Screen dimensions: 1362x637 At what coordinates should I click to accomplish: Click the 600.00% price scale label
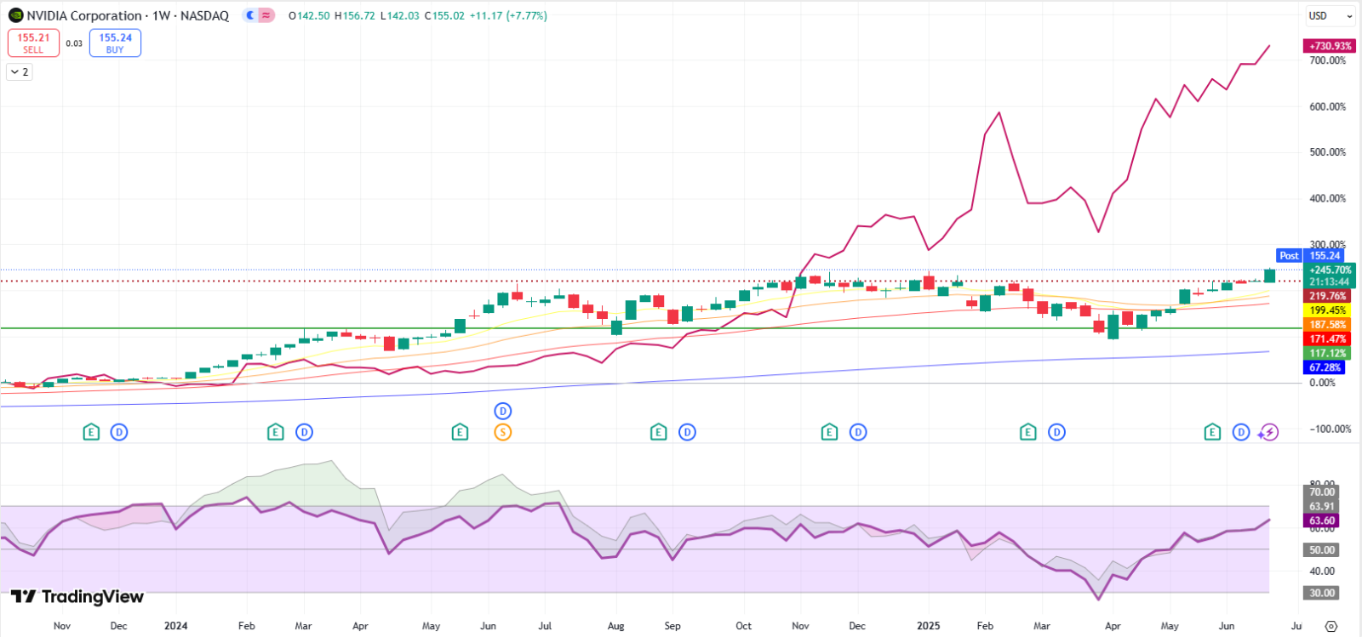coord(1328,107)
